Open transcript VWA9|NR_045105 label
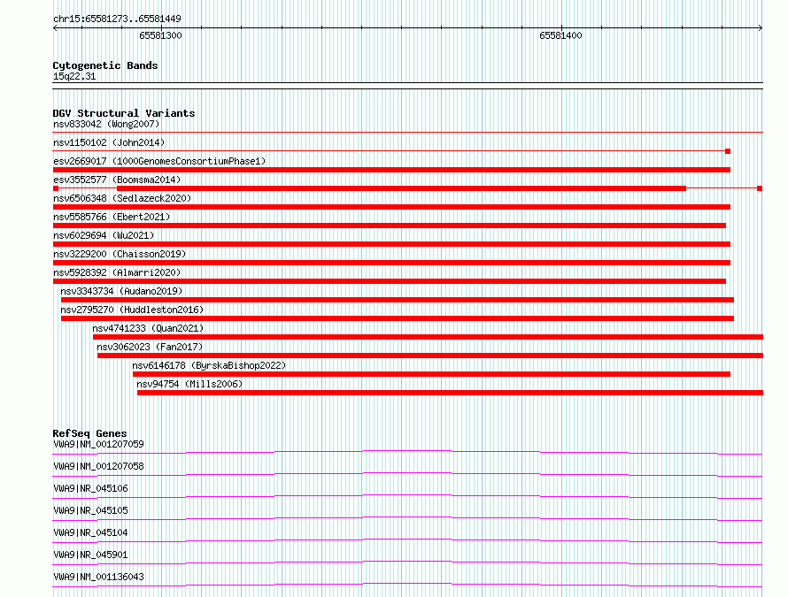Screen dimensions: 788x597 pyautogui.click(x=90, y=510)
